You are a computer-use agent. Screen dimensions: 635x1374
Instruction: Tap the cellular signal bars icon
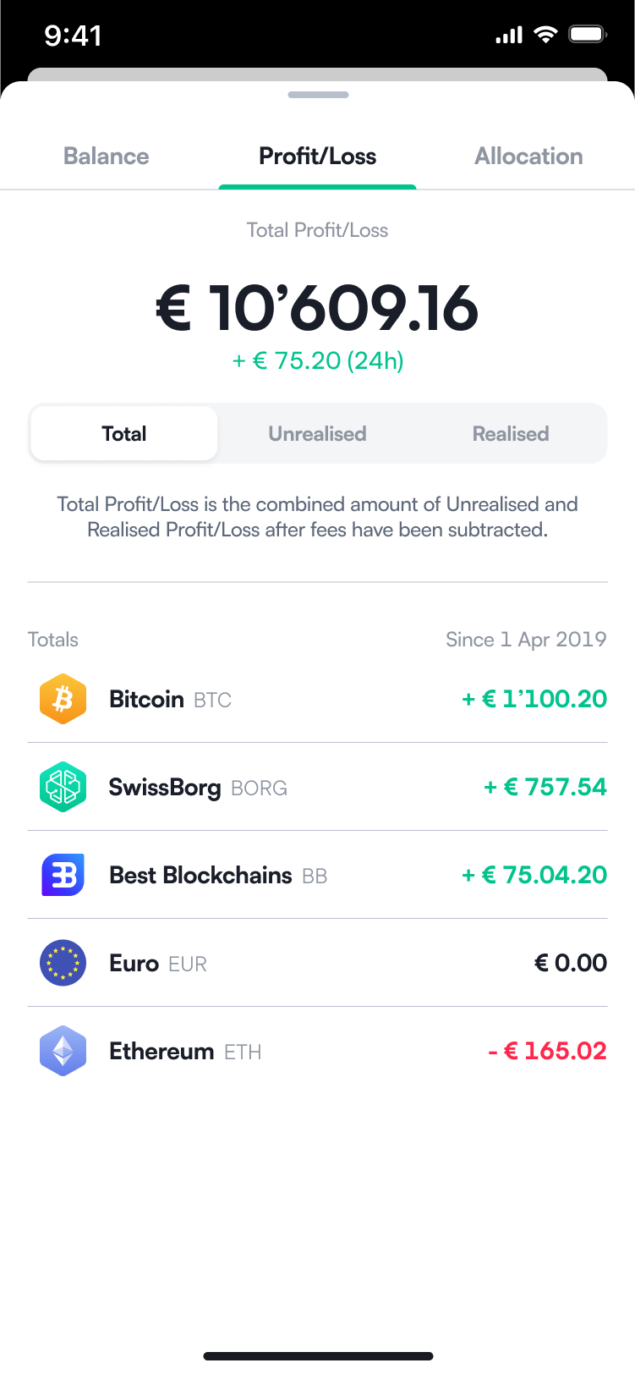(509, 36)
